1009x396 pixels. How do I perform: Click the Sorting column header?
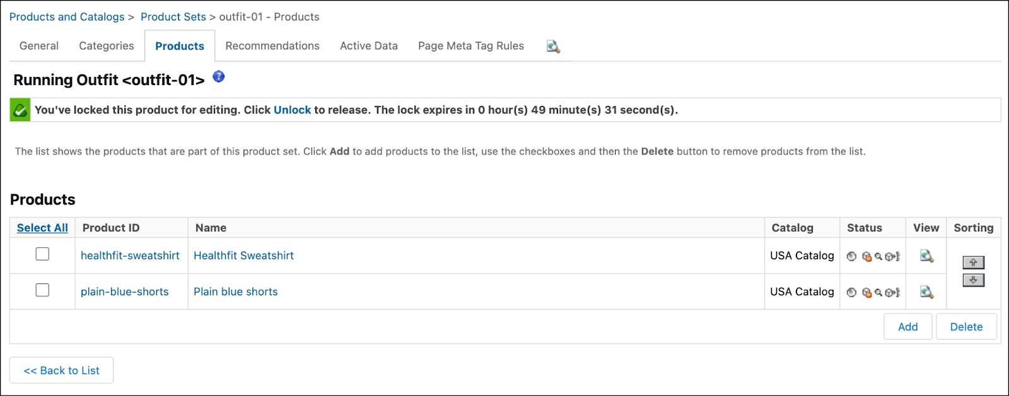pos(973,228)
